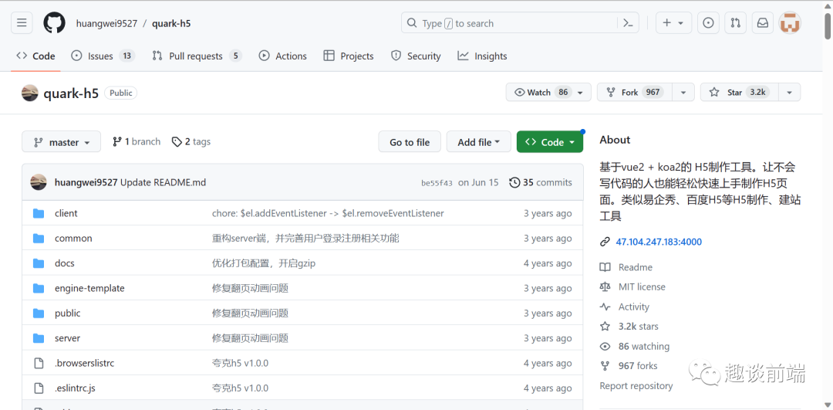Open the engine-template folder
Viewport: 833px width, 410px height.
(89, 288)
